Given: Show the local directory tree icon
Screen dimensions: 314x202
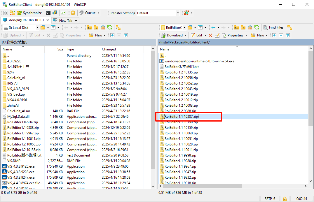Looking at the screenshot, I should click(x=118, y=27).
